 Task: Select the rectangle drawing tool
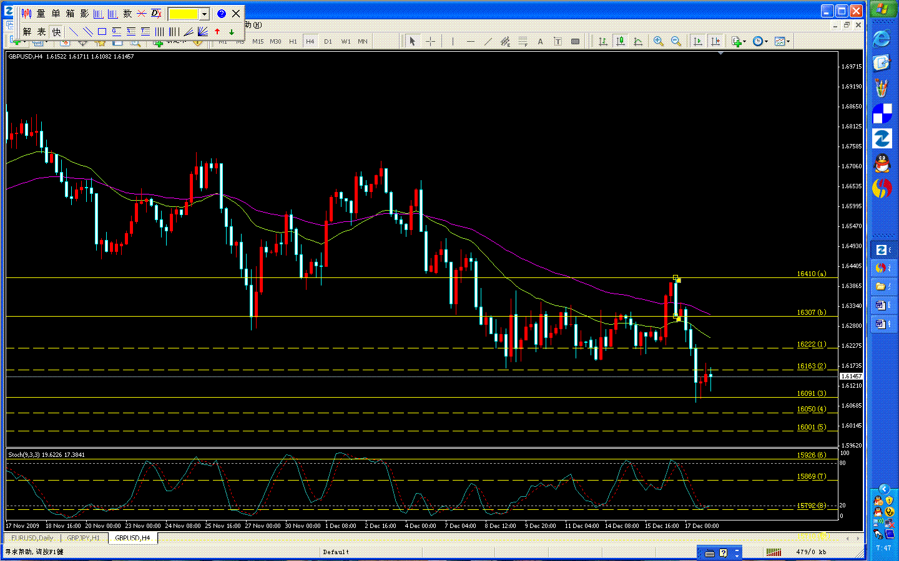tap(102, 32)
